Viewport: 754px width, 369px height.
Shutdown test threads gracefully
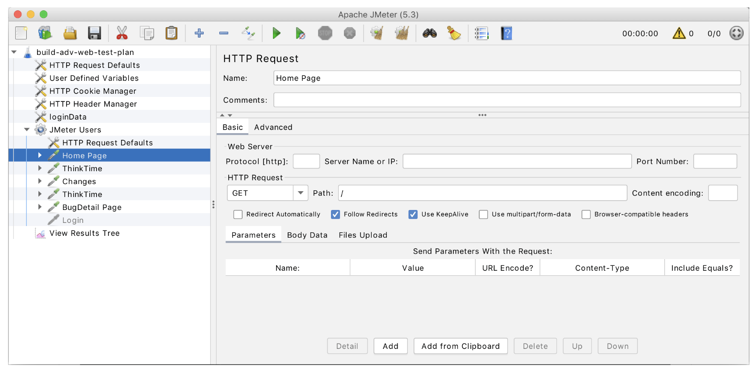click(350, 33)
